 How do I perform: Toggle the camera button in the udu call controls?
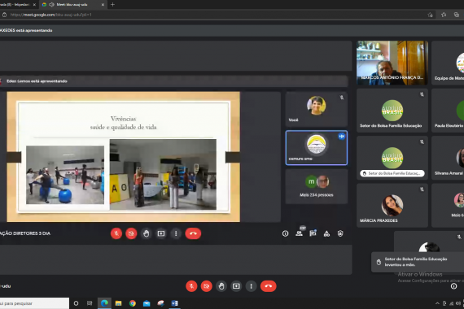206,286
